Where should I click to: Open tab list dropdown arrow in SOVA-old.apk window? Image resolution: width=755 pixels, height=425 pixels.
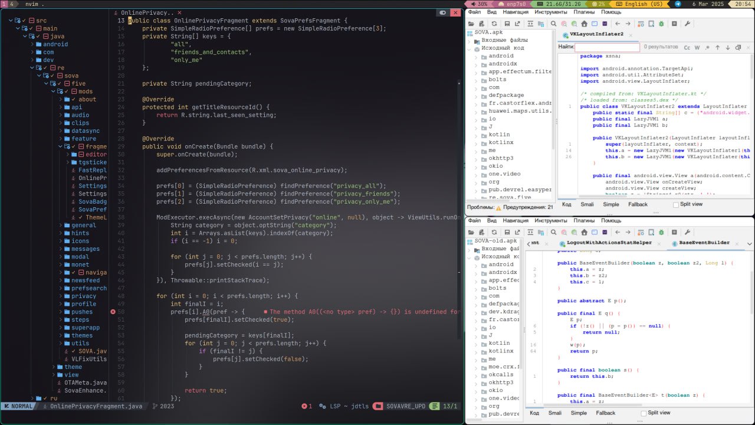pos(750,244)
